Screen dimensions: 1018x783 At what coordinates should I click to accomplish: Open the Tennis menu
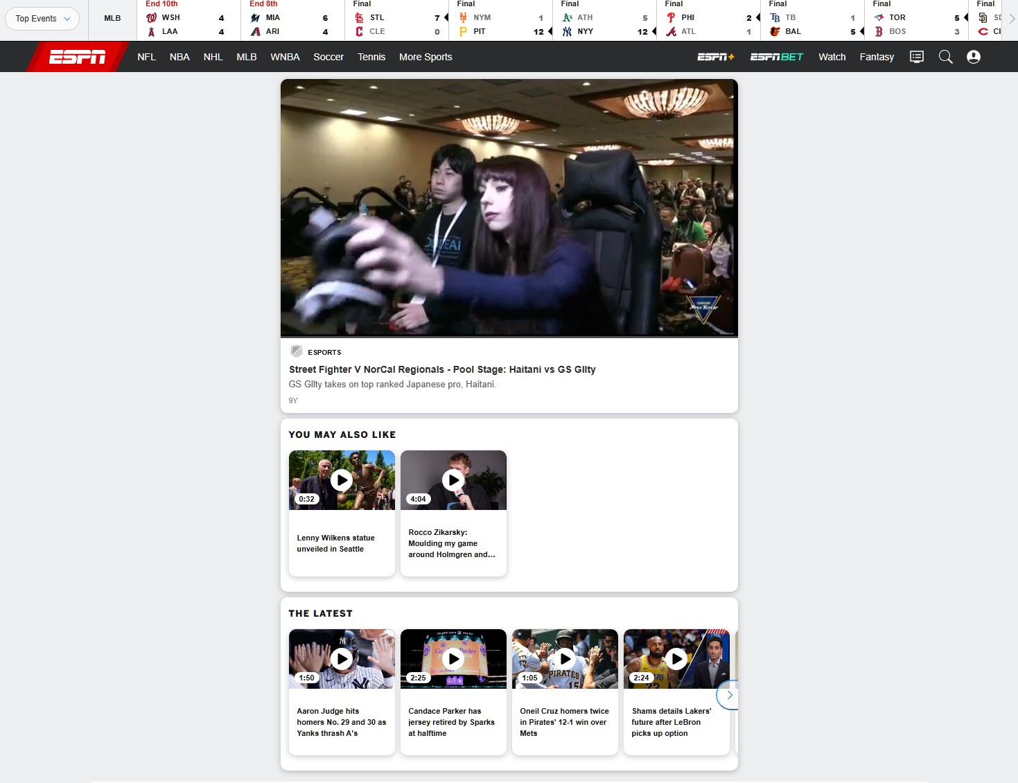tap(371, 57)
